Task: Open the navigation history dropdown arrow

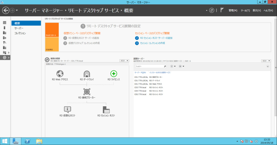Action: click(x=17, y=10)
